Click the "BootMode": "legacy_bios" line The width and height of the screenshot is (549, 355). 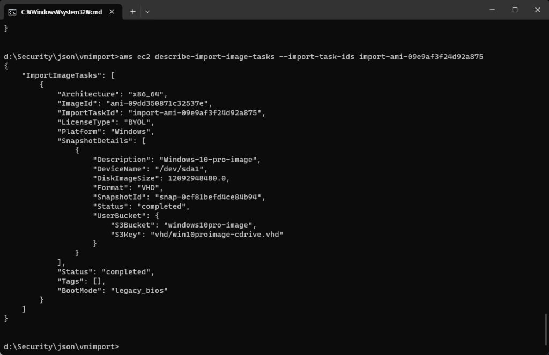click(x=113, y=291)
